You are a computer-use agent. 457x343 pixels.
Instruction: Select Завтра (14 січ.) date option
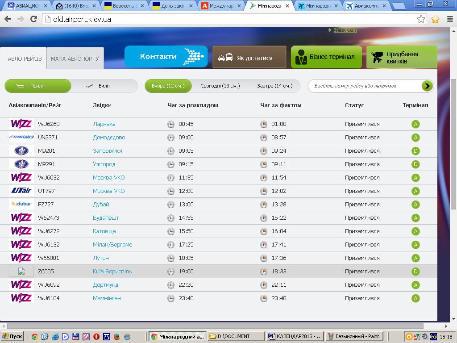point(274,86)
